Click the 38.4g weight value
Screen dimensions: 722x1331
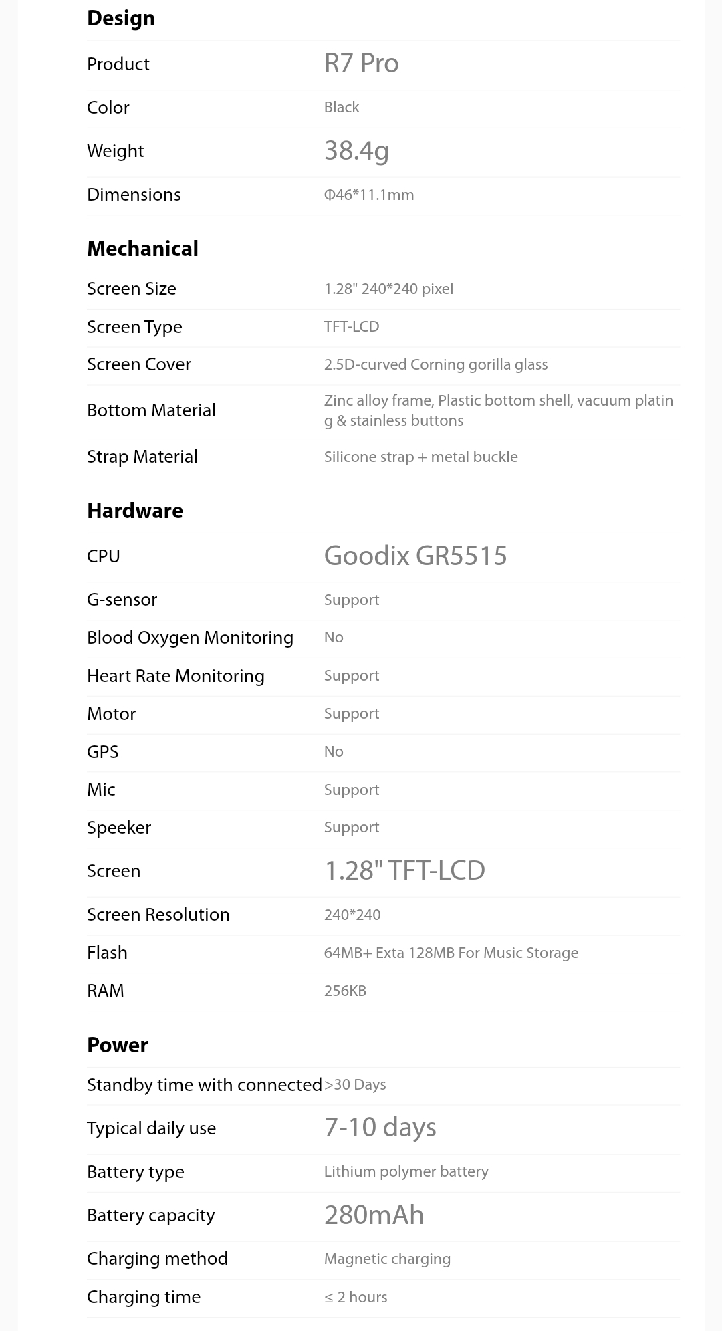point(356,151)
